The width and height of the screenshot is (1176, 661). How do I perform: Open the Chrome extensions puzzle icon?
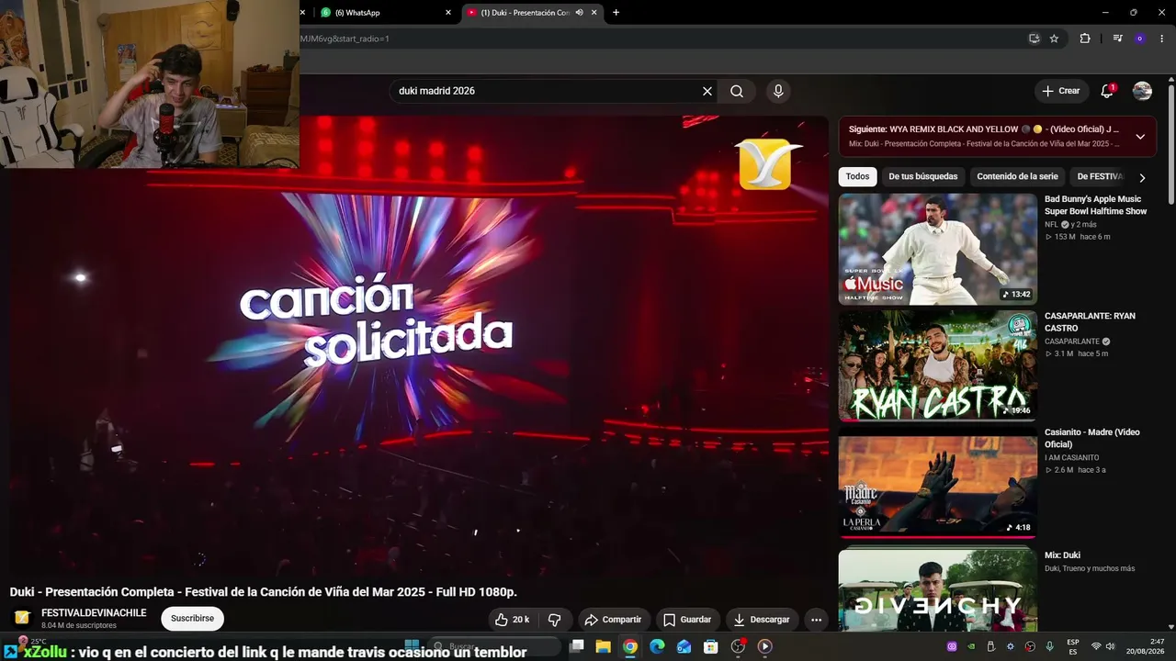coord(1085,39)
